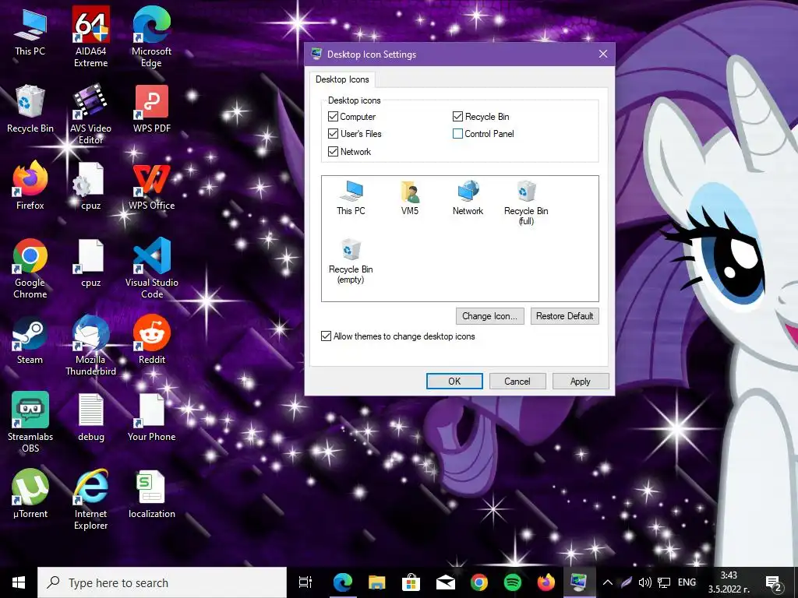Image resolution: width=798 pixels, height=598 pixels.
Task: Select WPS PDF desktop icon
Action: point(152,109)
